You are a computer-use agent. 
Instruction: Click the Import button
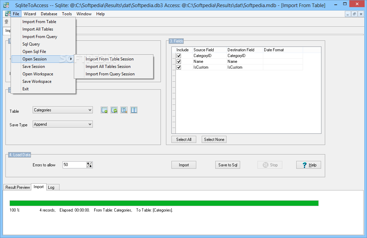(184, 165)
